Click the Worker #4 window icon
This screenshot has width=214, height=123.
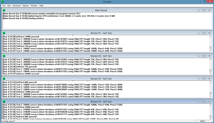pos(4,102)
